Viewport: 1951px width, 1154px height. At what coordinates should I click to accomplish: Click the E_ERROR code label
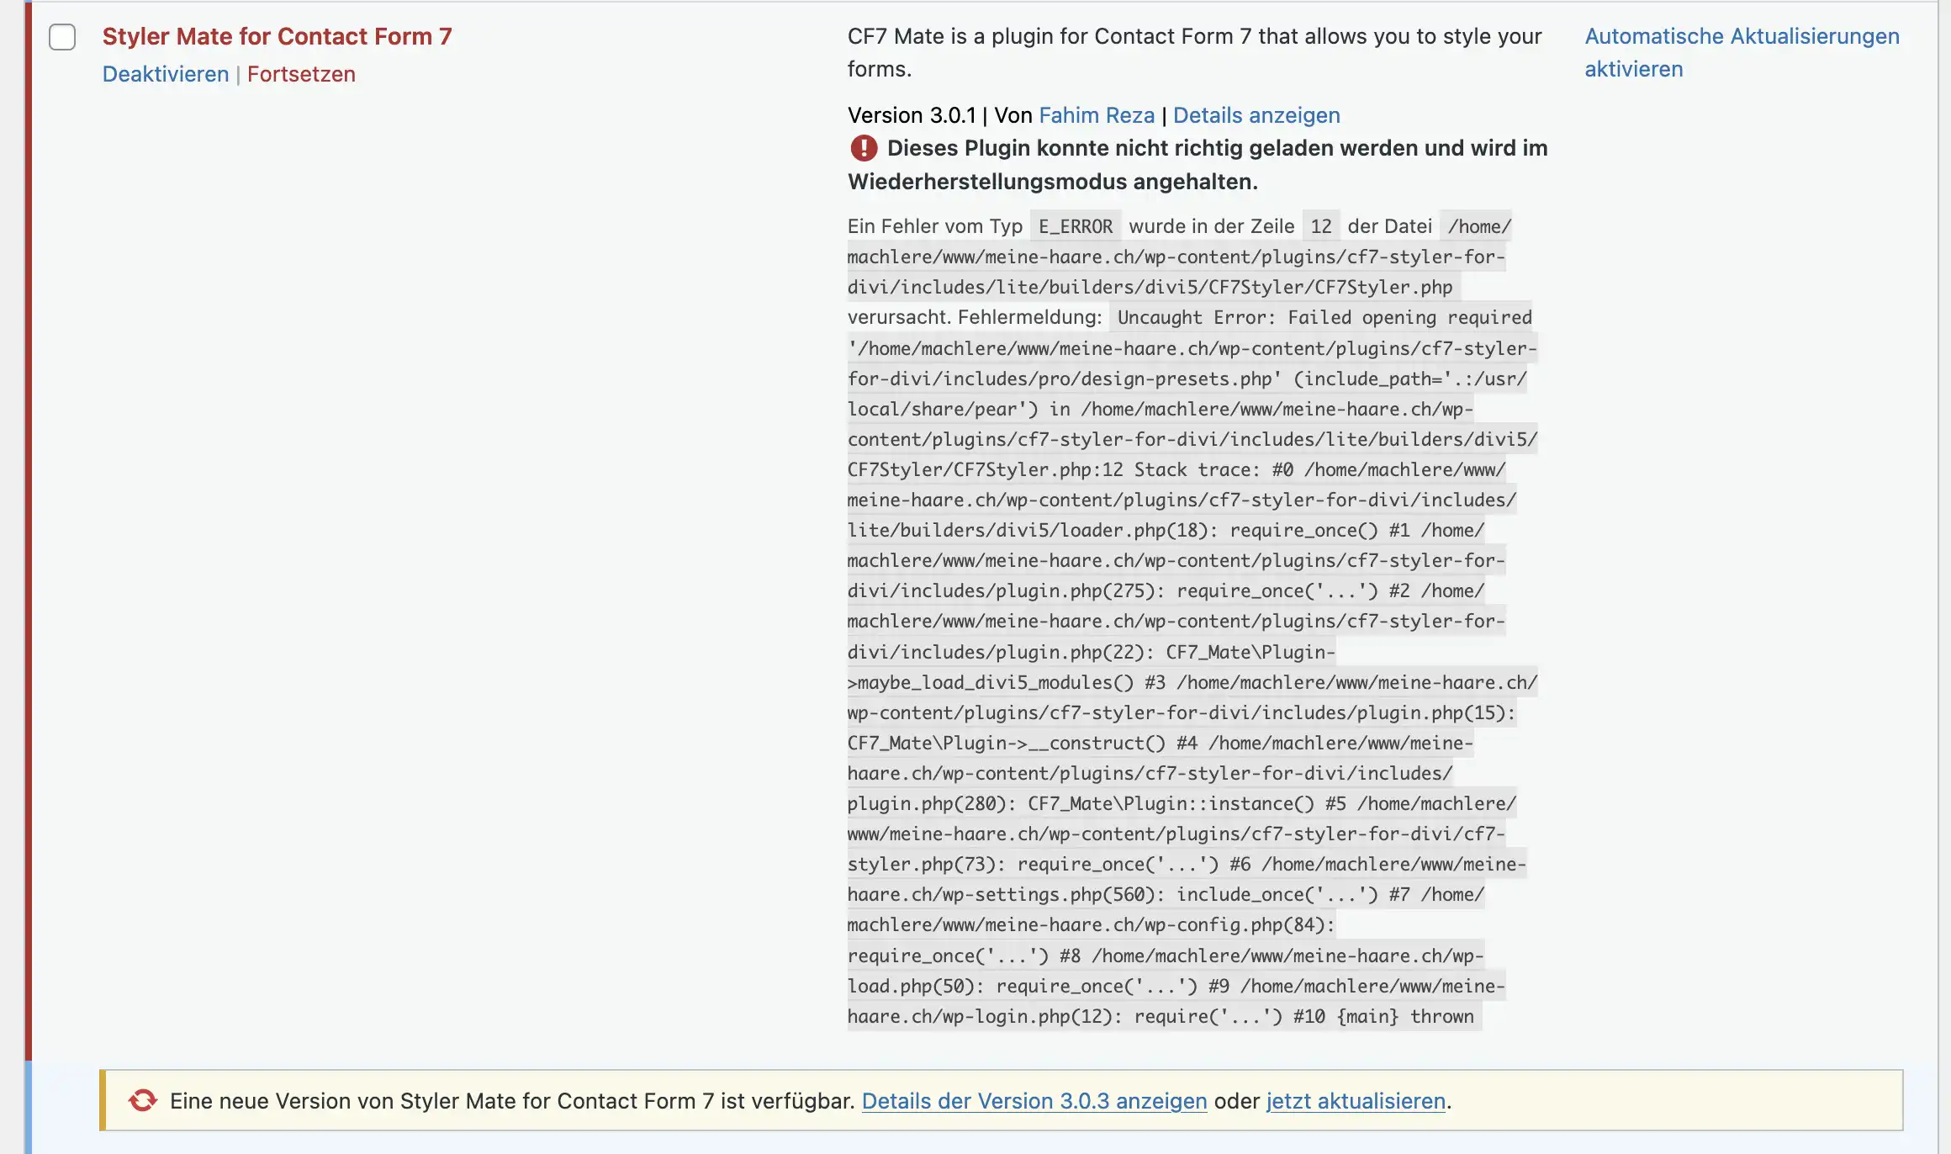(1076, 226)
